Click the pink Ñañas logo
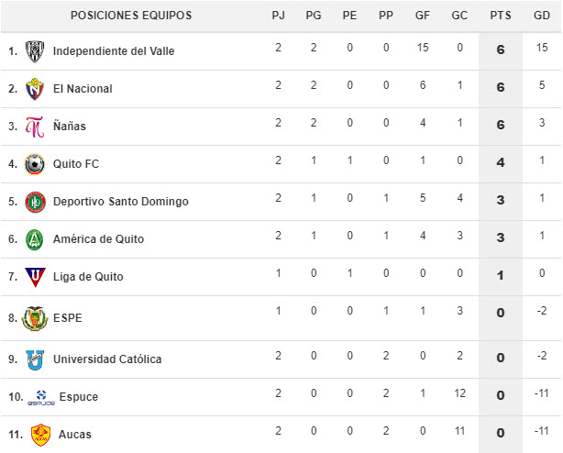The image size is (563, 453). (35, 127)
